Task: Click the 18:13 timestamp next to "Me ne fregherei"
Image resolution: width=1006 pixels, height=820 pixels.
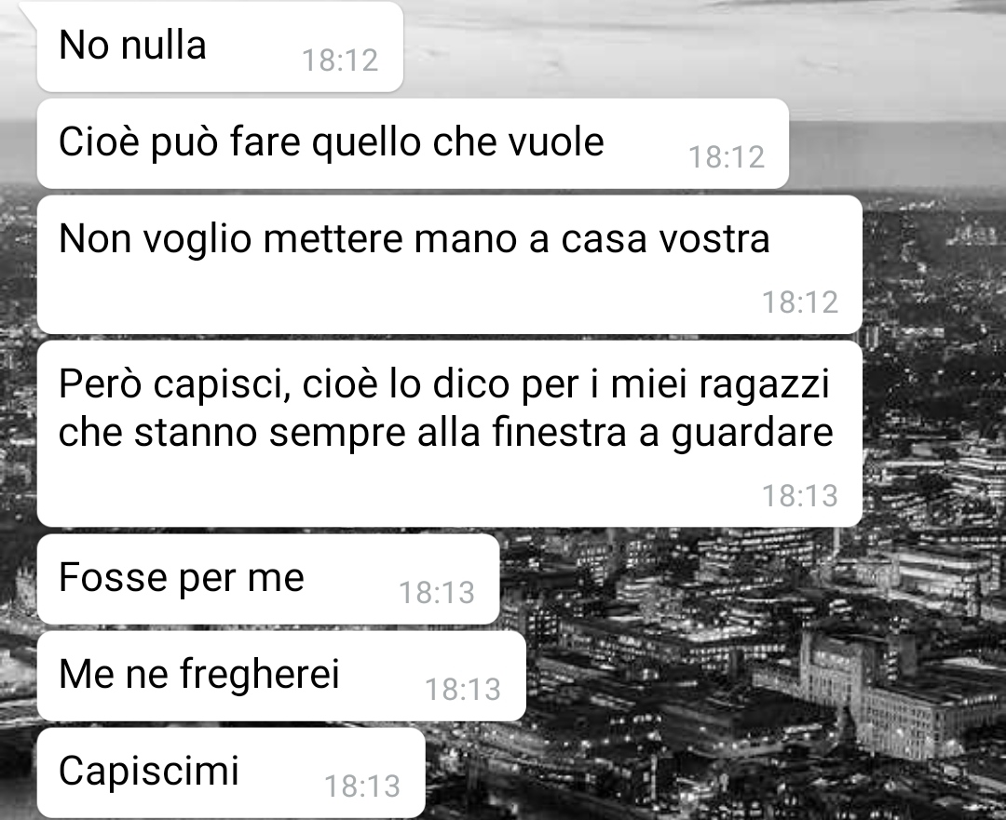Action: 463,689
